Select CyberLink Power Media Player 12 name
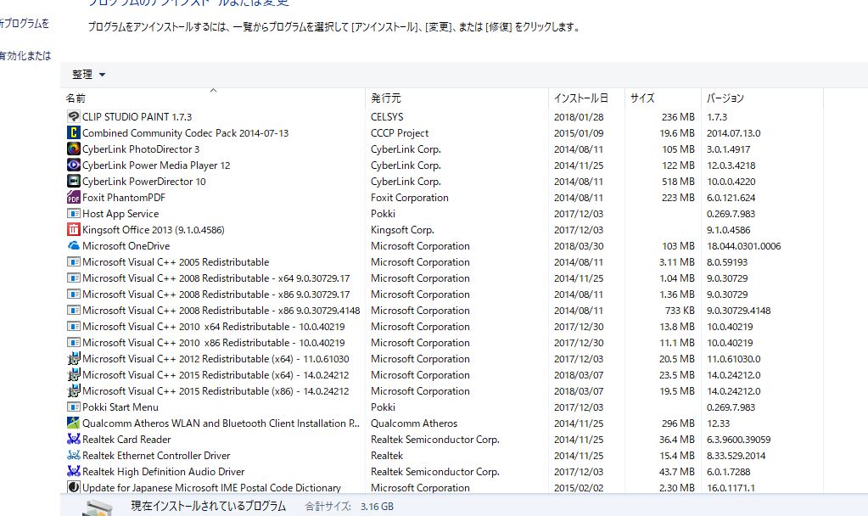This screenshot has height=516, width=868. point(156,165)
